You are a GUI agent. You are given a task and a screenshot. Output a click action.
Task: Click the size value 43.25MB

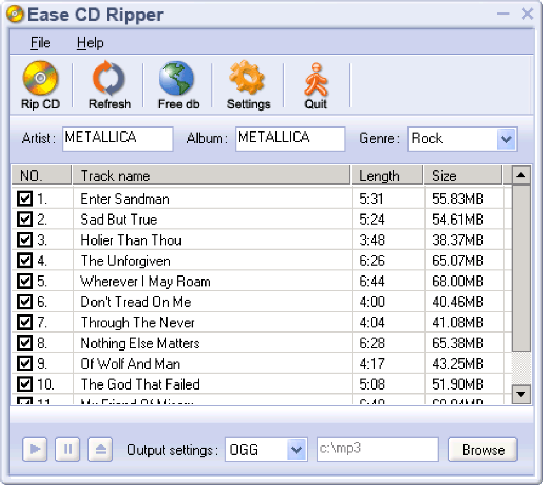coord(457,364)
